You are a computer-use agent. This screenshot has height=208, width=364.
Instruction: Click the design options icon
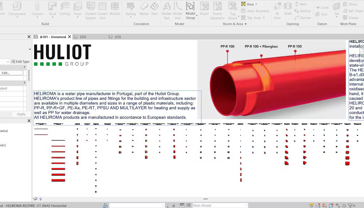(182, 205)
